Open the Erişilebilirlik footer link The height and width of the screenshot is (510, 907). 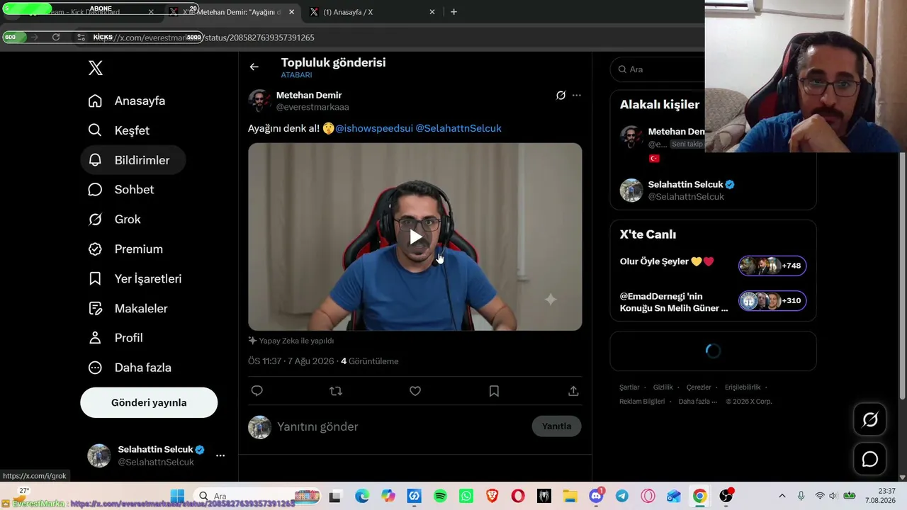(x=743, y=387)
